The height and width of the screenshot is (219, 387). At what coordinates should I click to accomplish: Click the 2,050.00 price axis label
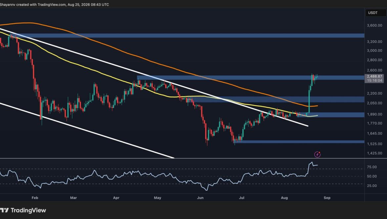pyautogui.click(x=374, y=103)
